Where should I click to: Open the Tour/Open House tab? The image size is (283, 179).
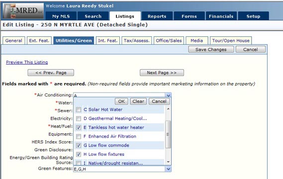tap(231, 41)
